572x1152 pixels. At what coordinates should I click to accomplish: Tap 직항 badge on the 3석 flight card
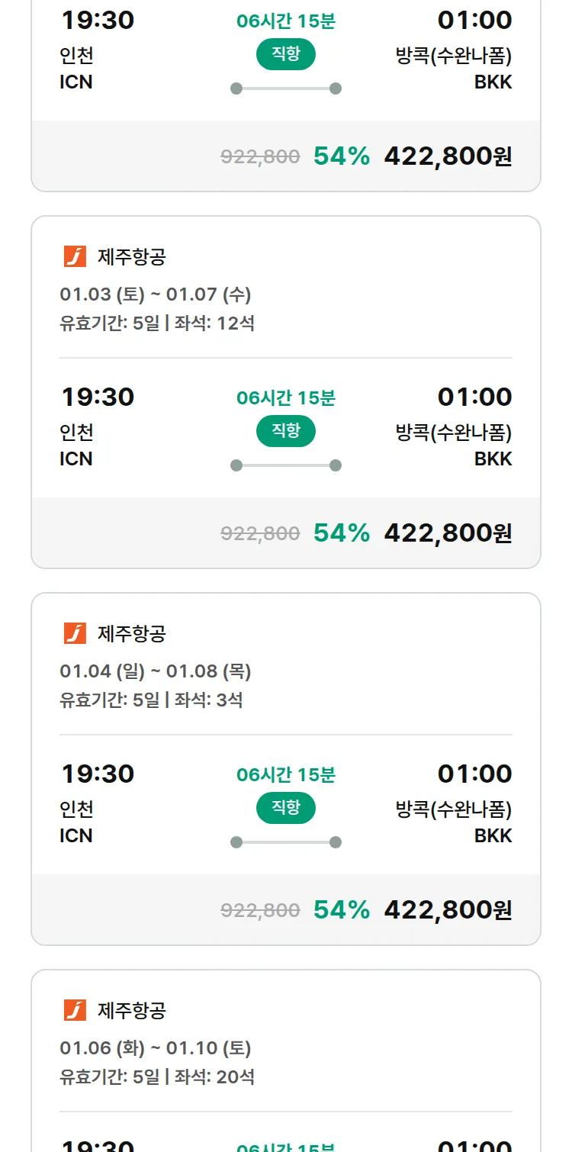[286, 808]
